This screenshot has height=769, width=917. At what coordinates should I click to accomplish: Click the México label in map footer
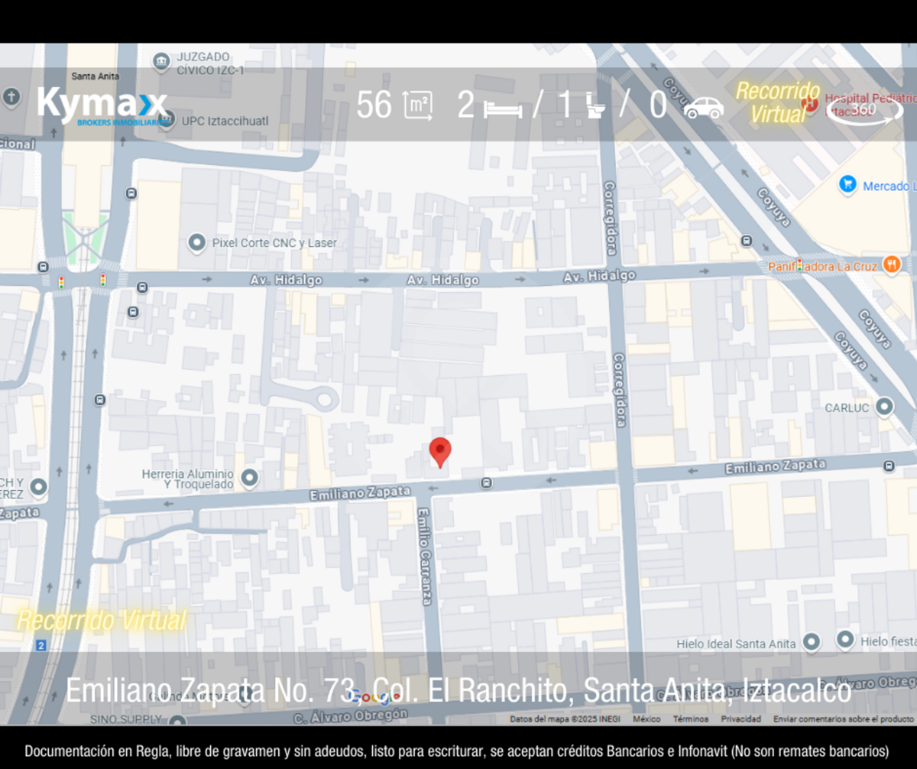pos(646,719)
